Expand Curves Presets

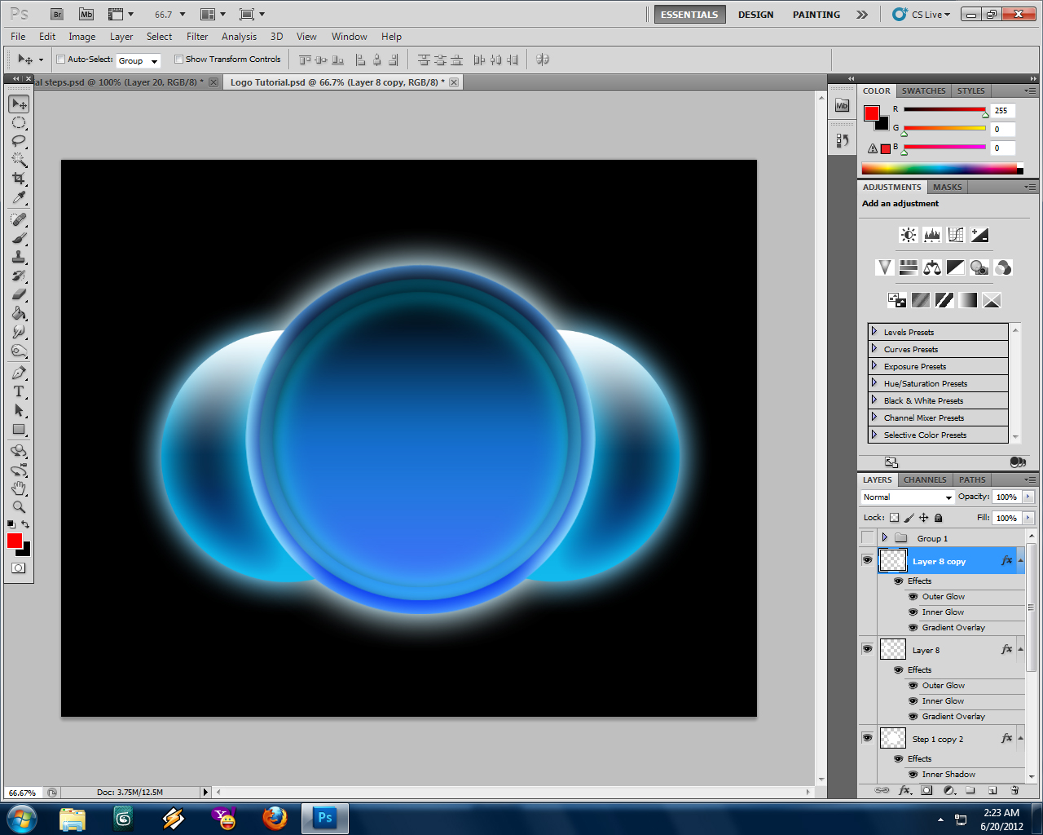click(x=874, y=348)
